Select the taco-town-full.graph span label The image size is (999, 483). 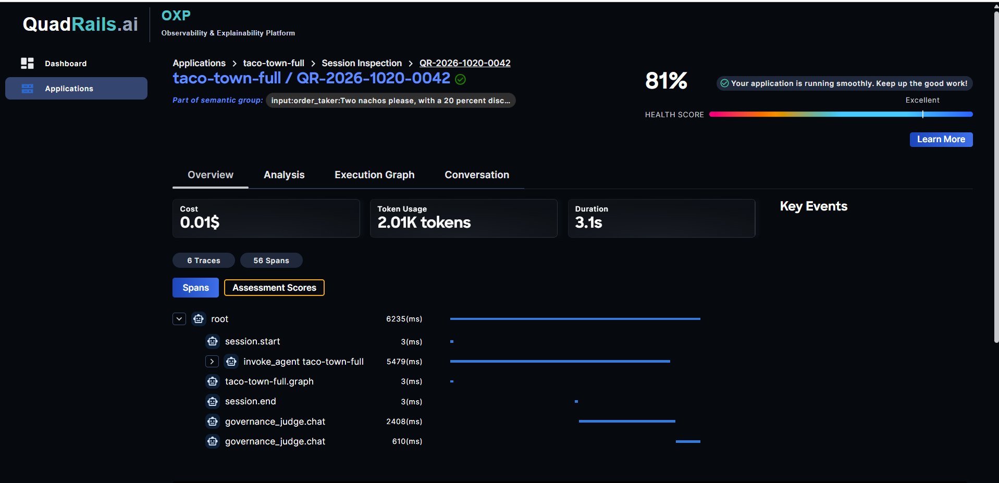point(269,381)
